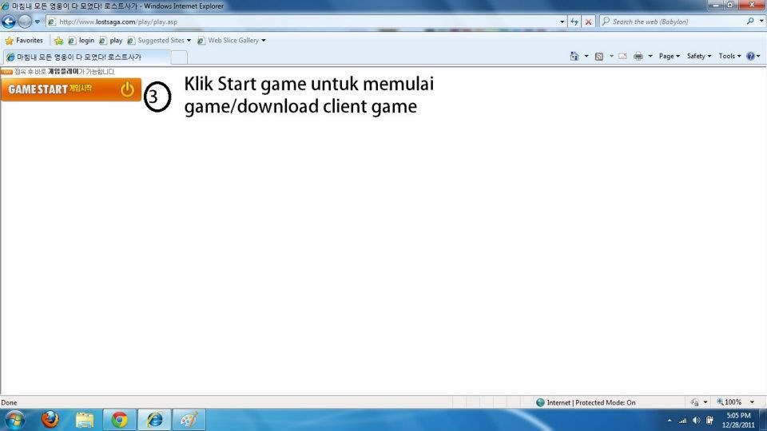Click the power battery tray icon
Viewport: 767px width, 431px height.
(709, 421)
